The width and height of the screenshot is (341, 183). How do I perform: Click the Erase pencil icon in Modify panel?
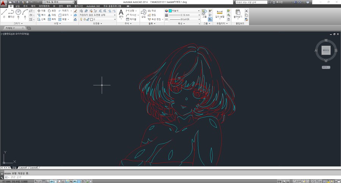[75, 11]
